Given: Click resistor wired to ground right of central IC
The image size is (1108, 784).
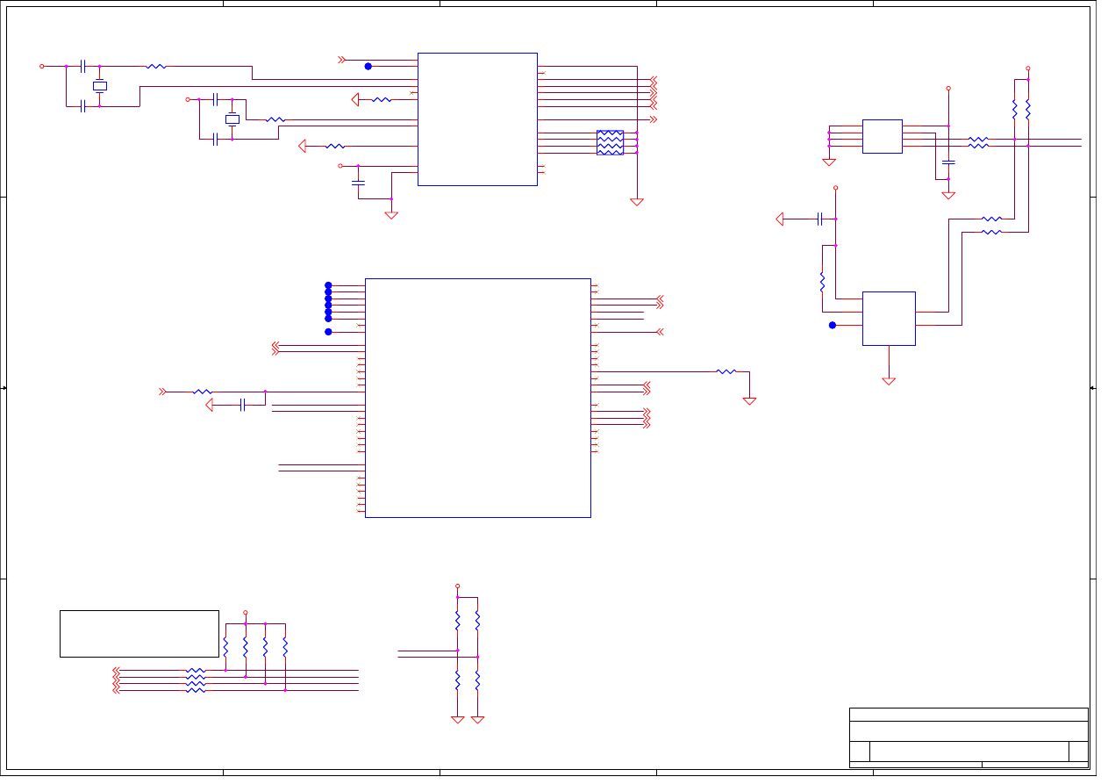Looking at the screenshot, I should (726, 371).
